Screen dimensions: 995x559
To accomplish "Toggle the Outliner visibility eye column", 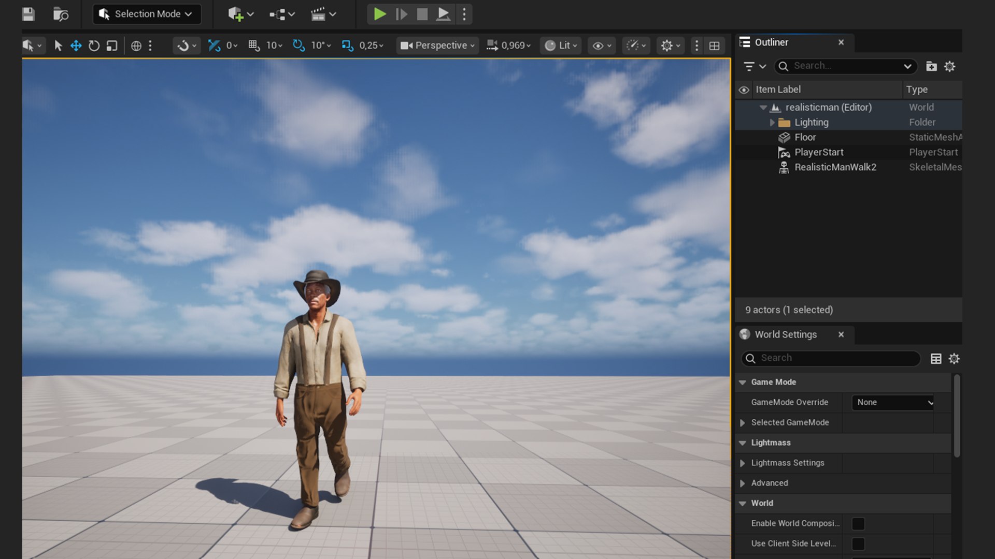I will tap(744, 90).
